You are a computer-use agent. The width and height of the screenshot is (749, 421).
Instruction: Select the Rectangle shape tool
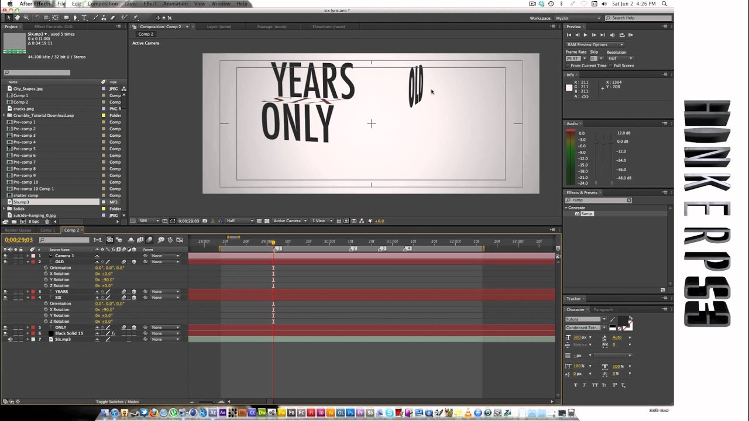[67, 18]
